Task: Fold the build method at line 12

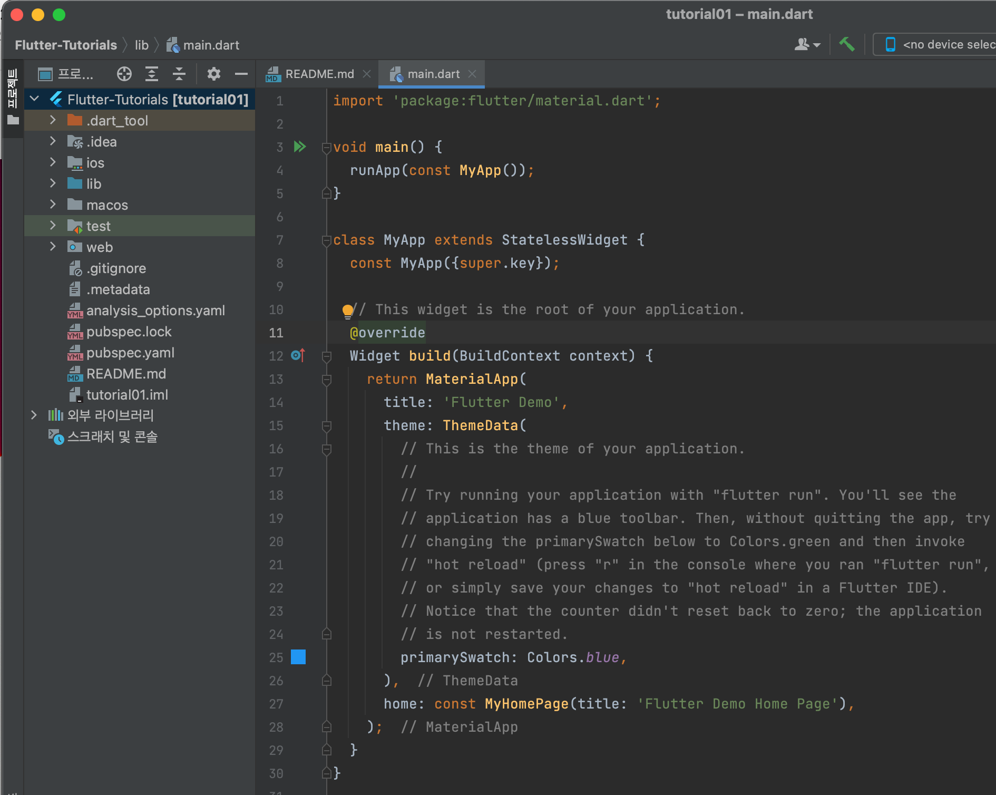Action: [x=326, y=356]
